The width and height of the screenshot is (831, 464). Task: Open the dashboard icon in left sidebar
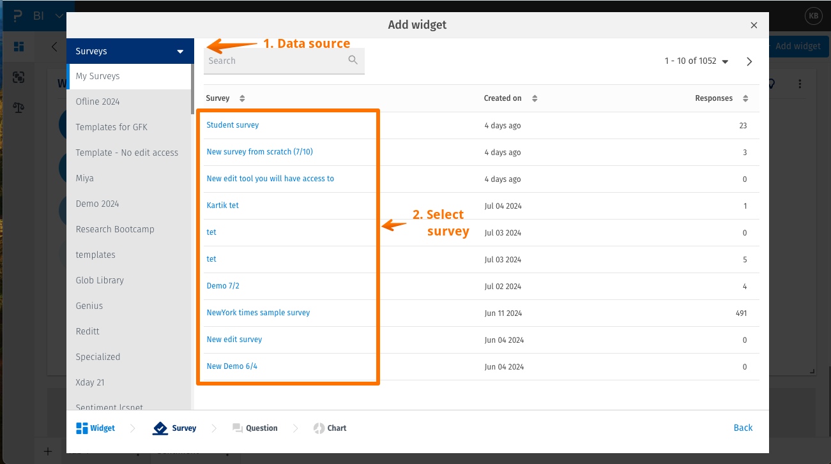19,47
